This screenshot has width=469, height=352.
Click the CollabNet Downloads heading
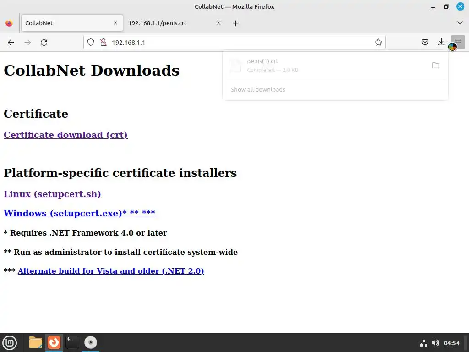point(92,71)
